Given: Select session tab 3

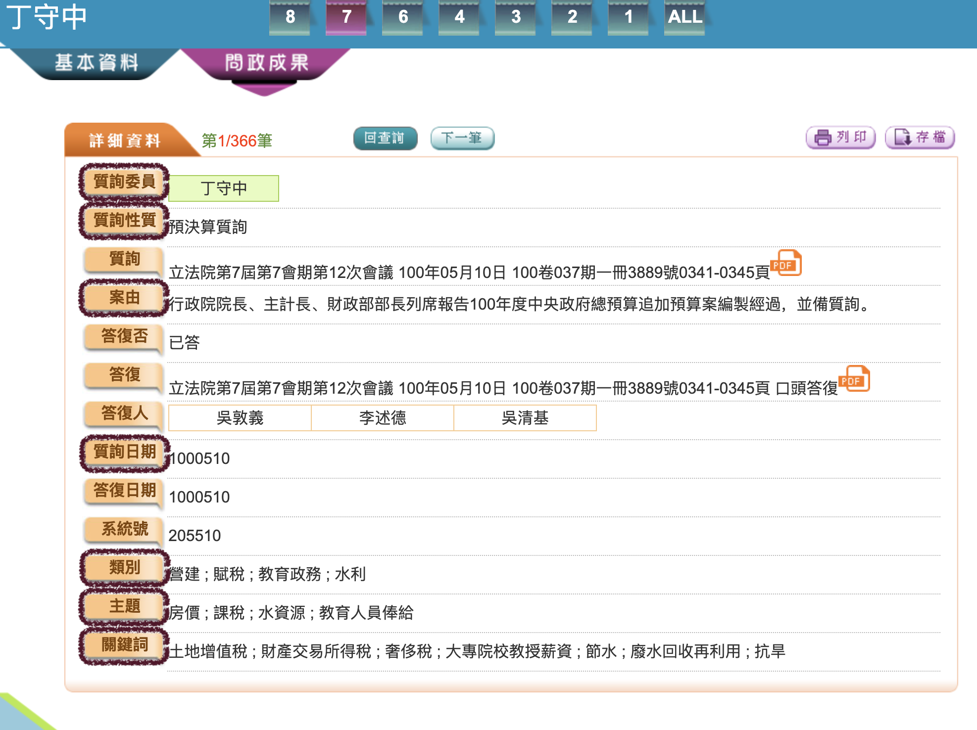Looking at the screenshot, I should click(x=516, y=17).
